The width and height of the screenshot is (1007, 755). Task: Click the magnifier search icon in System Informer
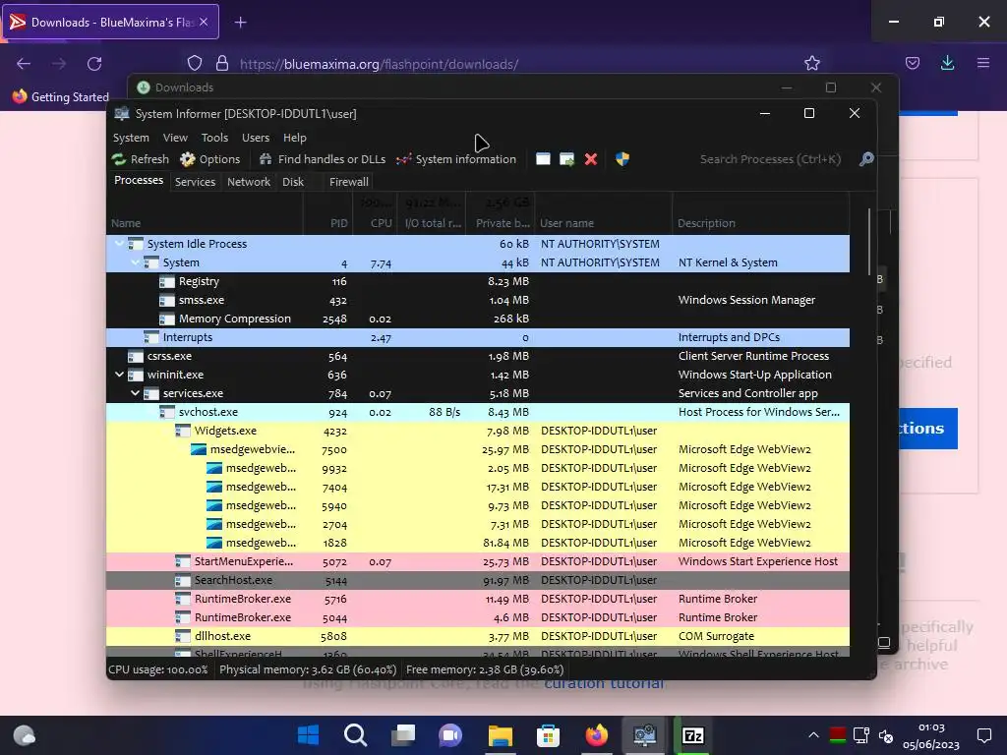coord(866,159)
